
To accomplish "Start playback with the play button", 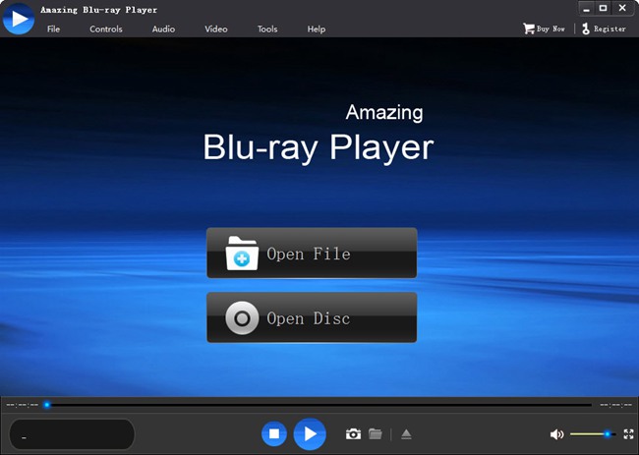I will (x=310, y=433).
